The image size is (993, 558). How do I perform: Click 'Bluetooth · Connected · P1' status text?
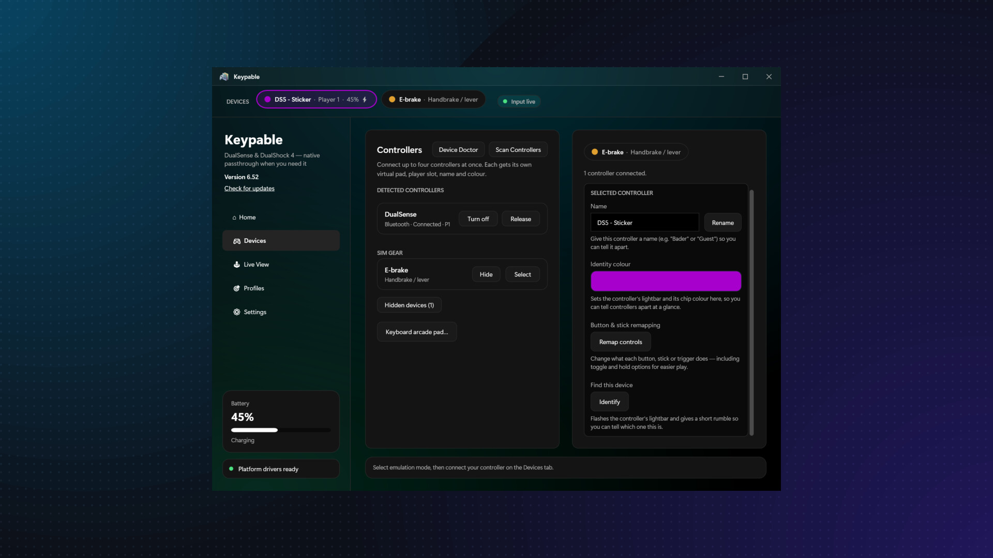tap(417, 224)
